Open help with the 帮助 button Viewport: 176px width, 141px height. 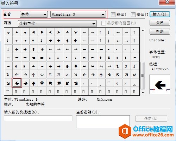[160, 31]
